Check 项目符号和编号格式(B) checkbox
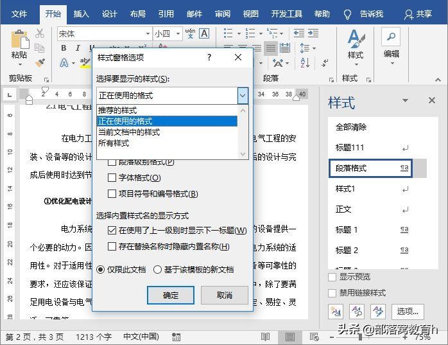 click(112, 194)
